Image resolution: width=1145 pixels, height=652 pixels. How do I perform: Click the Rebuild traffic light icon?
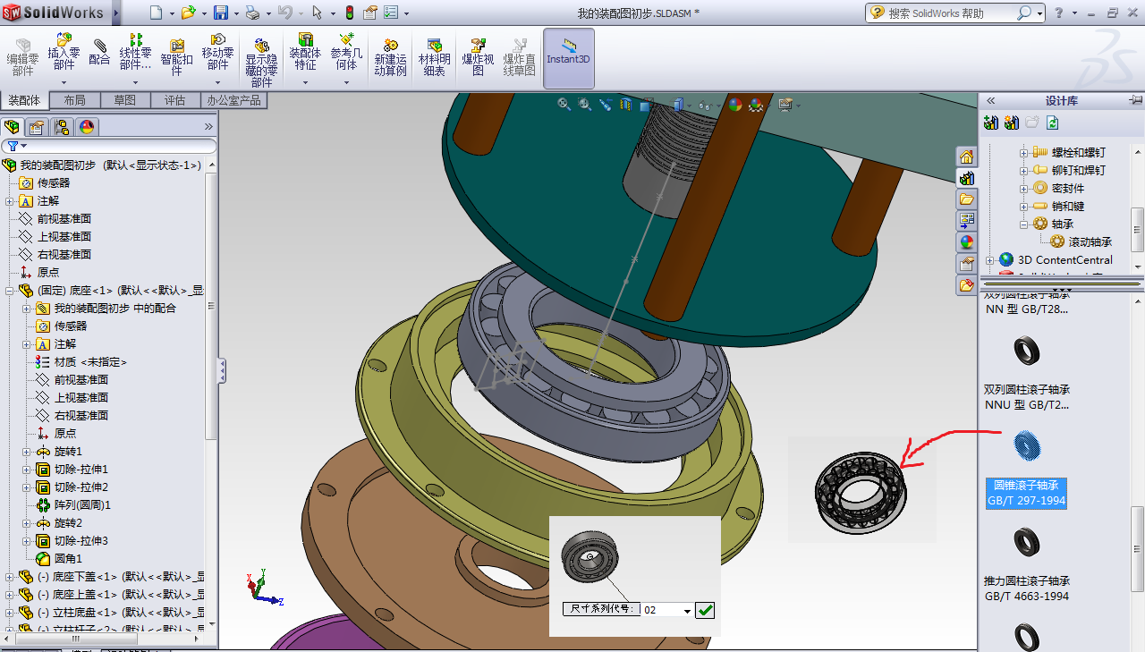click(x=349, y=13)
